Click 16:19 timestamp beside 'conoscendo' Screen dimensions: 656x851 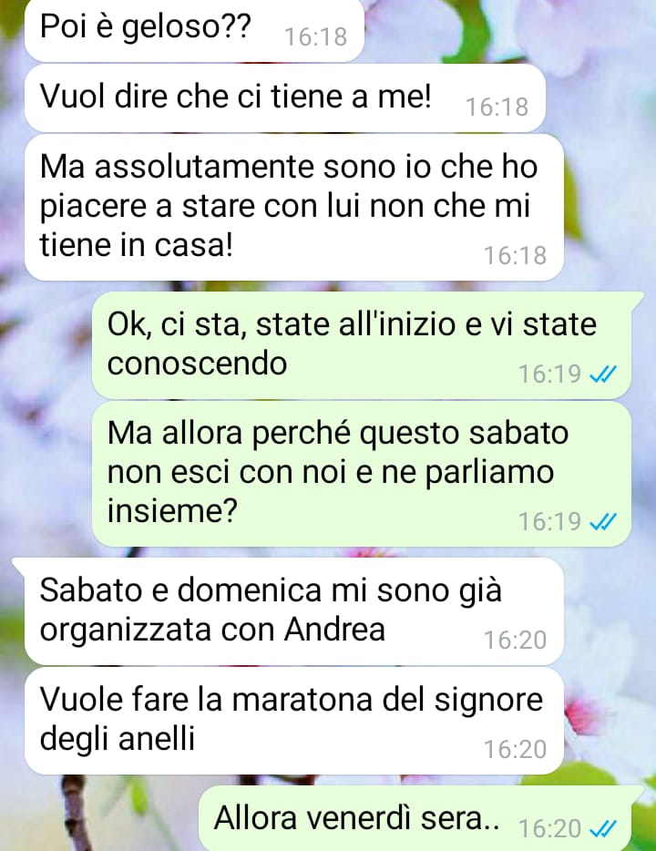549,374
